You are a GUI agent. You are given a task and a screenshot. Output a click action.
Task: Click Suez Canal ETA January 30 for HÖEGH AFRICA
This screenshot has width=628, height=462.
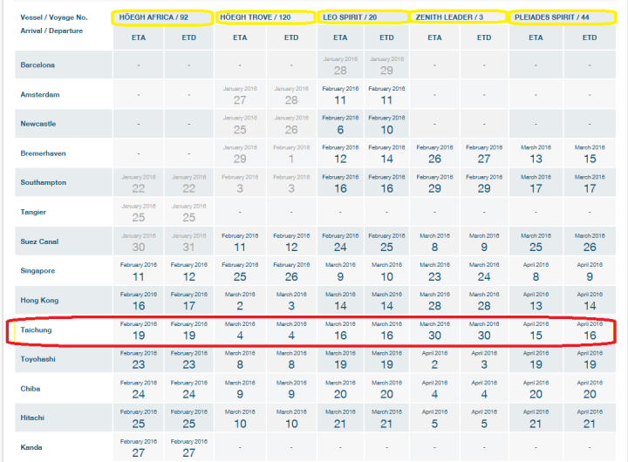pos(139,242)
